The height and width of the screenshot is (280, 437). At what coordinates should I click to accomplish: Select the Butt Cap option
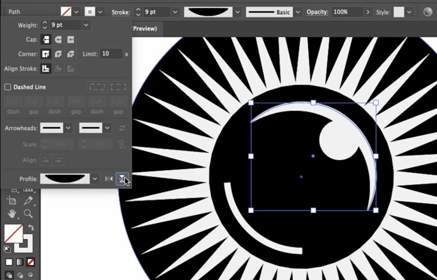click(46, 40)
